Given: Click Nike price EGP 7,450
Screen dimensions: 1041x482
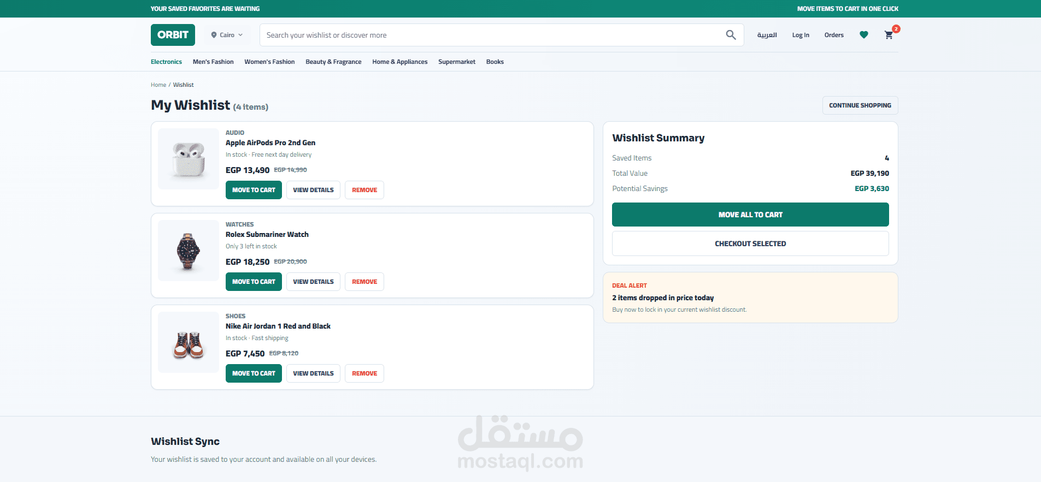Looking at the screenshot, I should coord(245,354).
